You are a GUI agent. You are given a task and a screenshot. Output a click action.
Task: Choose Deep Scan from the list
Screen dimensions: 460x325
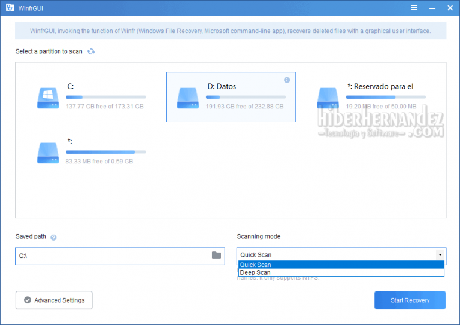coord(255,272)
